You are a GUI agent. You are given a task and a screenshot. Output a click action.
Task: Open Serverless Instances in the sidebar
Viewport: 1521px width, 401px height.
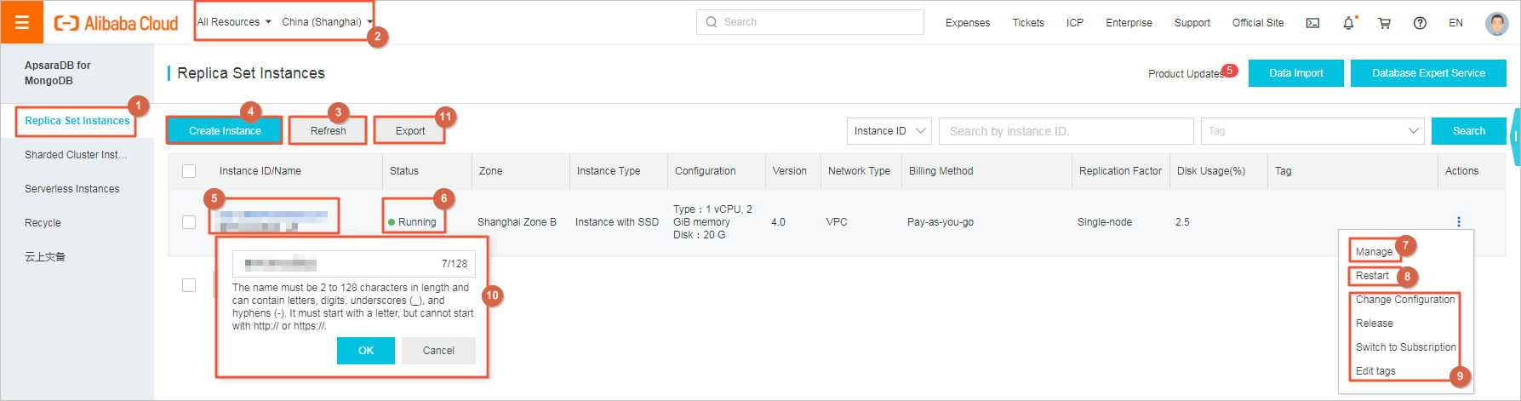coord(72,189)
